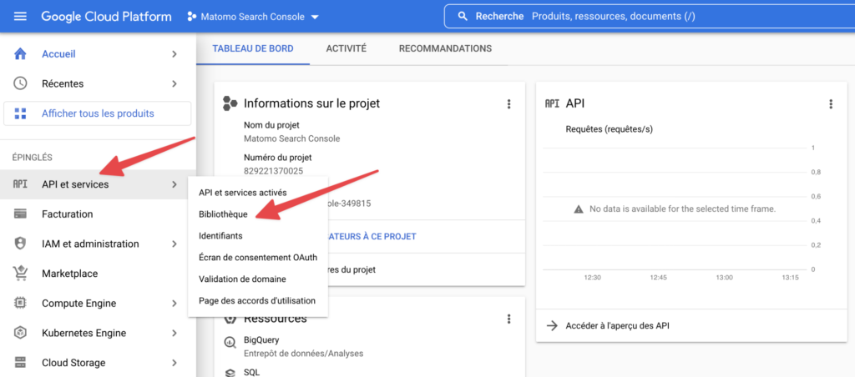Click the Récentes clock icon
Image resolution: width=855 pixels, height=377 pixels.
click(22, 83)
